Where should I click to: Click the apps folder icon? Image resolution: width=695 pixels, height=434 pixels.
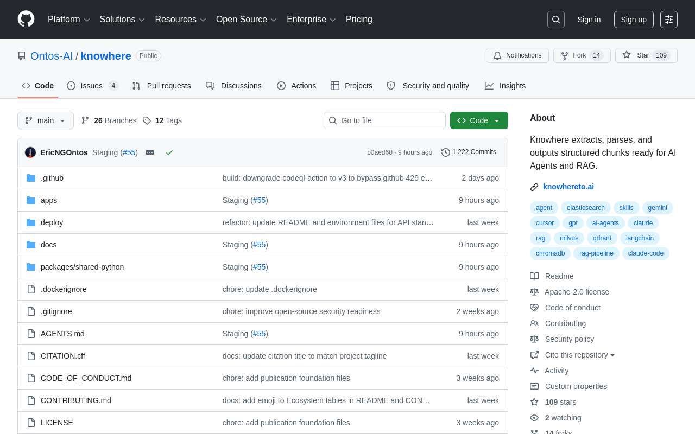(31, 200)
